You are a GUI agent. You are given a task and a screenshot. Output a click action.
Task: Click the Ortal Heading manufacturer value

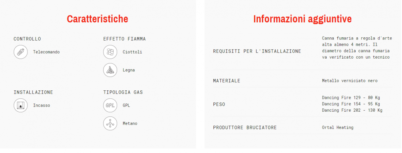(x=338, y=127)
